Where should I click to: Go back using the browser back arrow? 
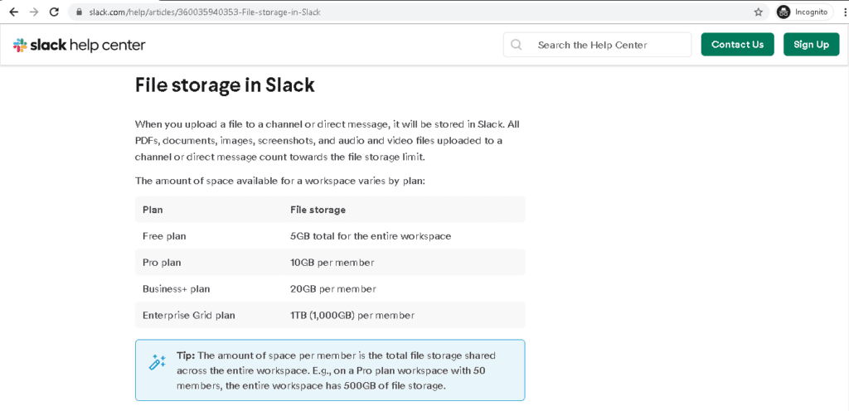point(15,12)
